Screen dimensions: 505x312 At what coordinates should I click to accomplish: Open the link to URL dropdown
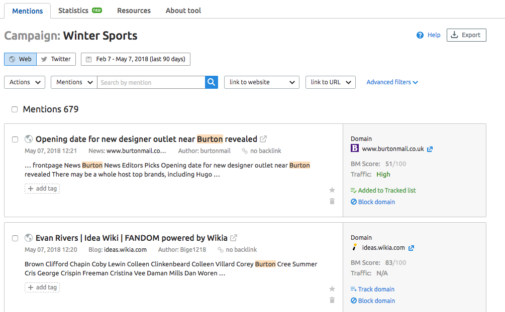[x=331, y=82]
